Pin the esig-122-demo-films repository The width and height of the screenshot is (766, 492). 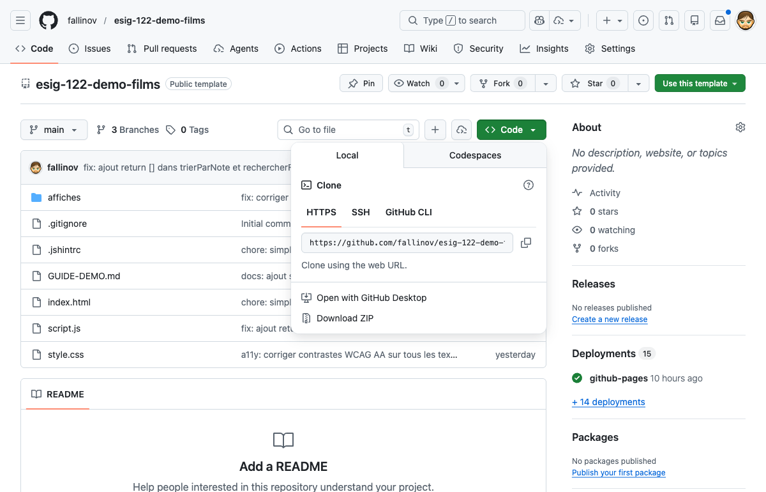[x=361, y=82]
